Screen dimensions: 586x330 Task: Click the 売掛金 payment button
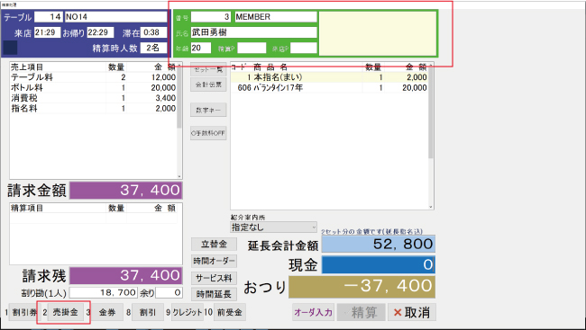[66, 312]
